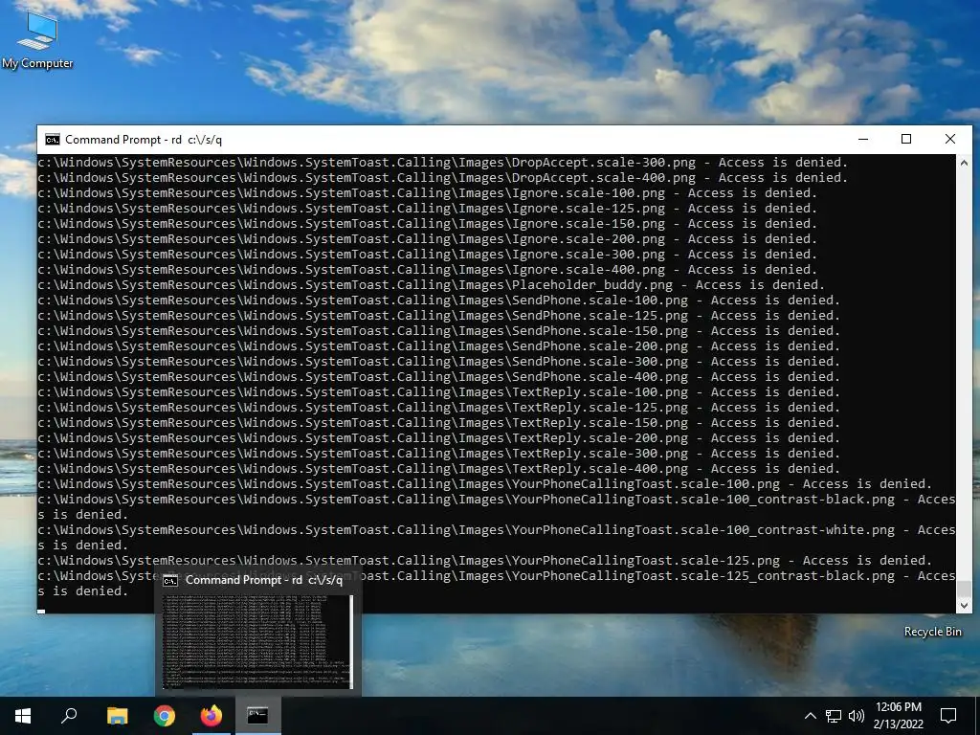Click the line YourPhoneCallingToast.scale-100_contrast-white.png
Screen dimensions: 980x735
(x=497, y=538)
